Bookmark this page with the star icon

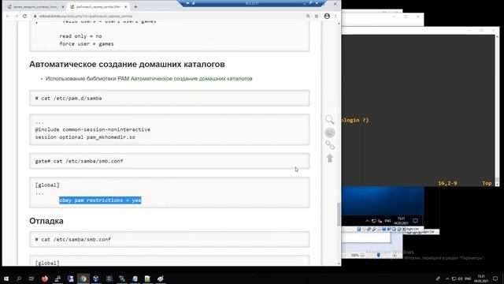pyautogui.click(x=317, y=16)
